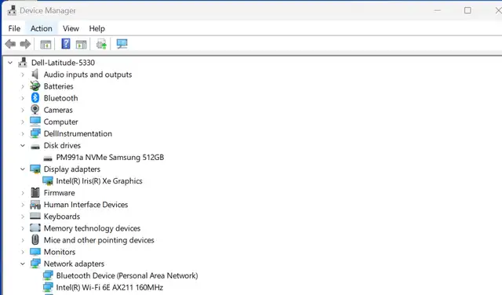This screenshot has height=295, width=502.
Task: Collapse the Network adapters chevron
Action: pos(23,264)
